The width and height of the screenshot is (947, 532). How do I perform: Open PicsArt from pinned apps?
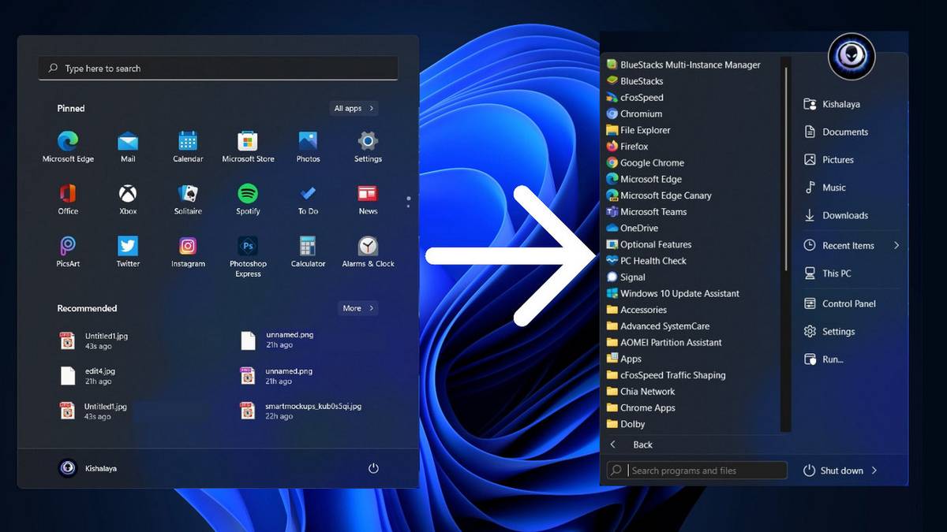(68, 247)
